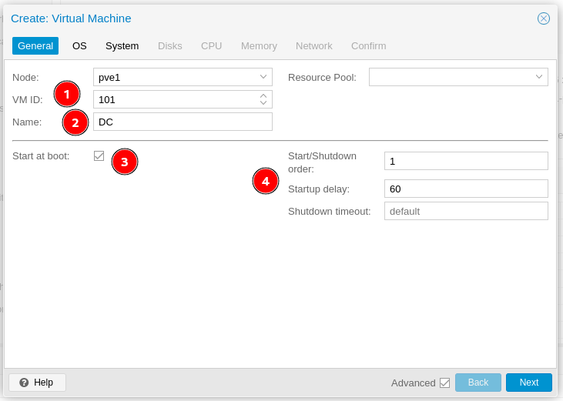Image resolution: width=563 pixels, height=401 pixels.
Task: Increase VM ID with up arrow
Action: coord(263,96)
